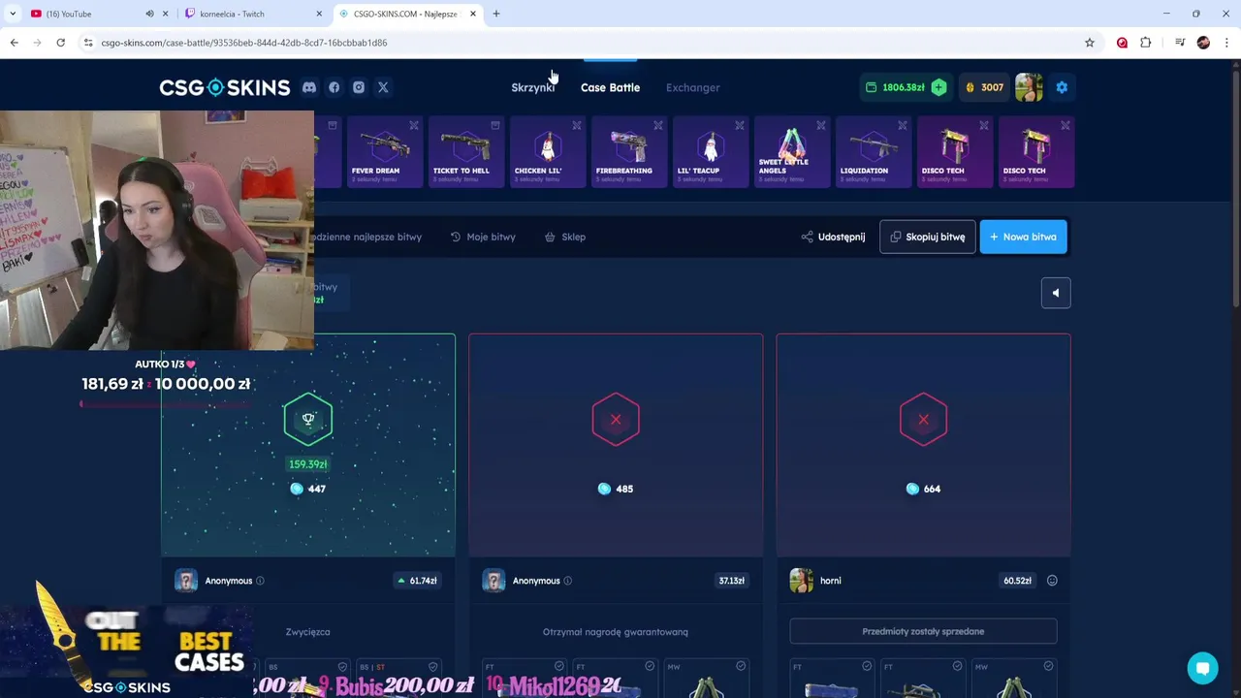Toggle checkmark on second Anonymous MW item

[741, 666]
